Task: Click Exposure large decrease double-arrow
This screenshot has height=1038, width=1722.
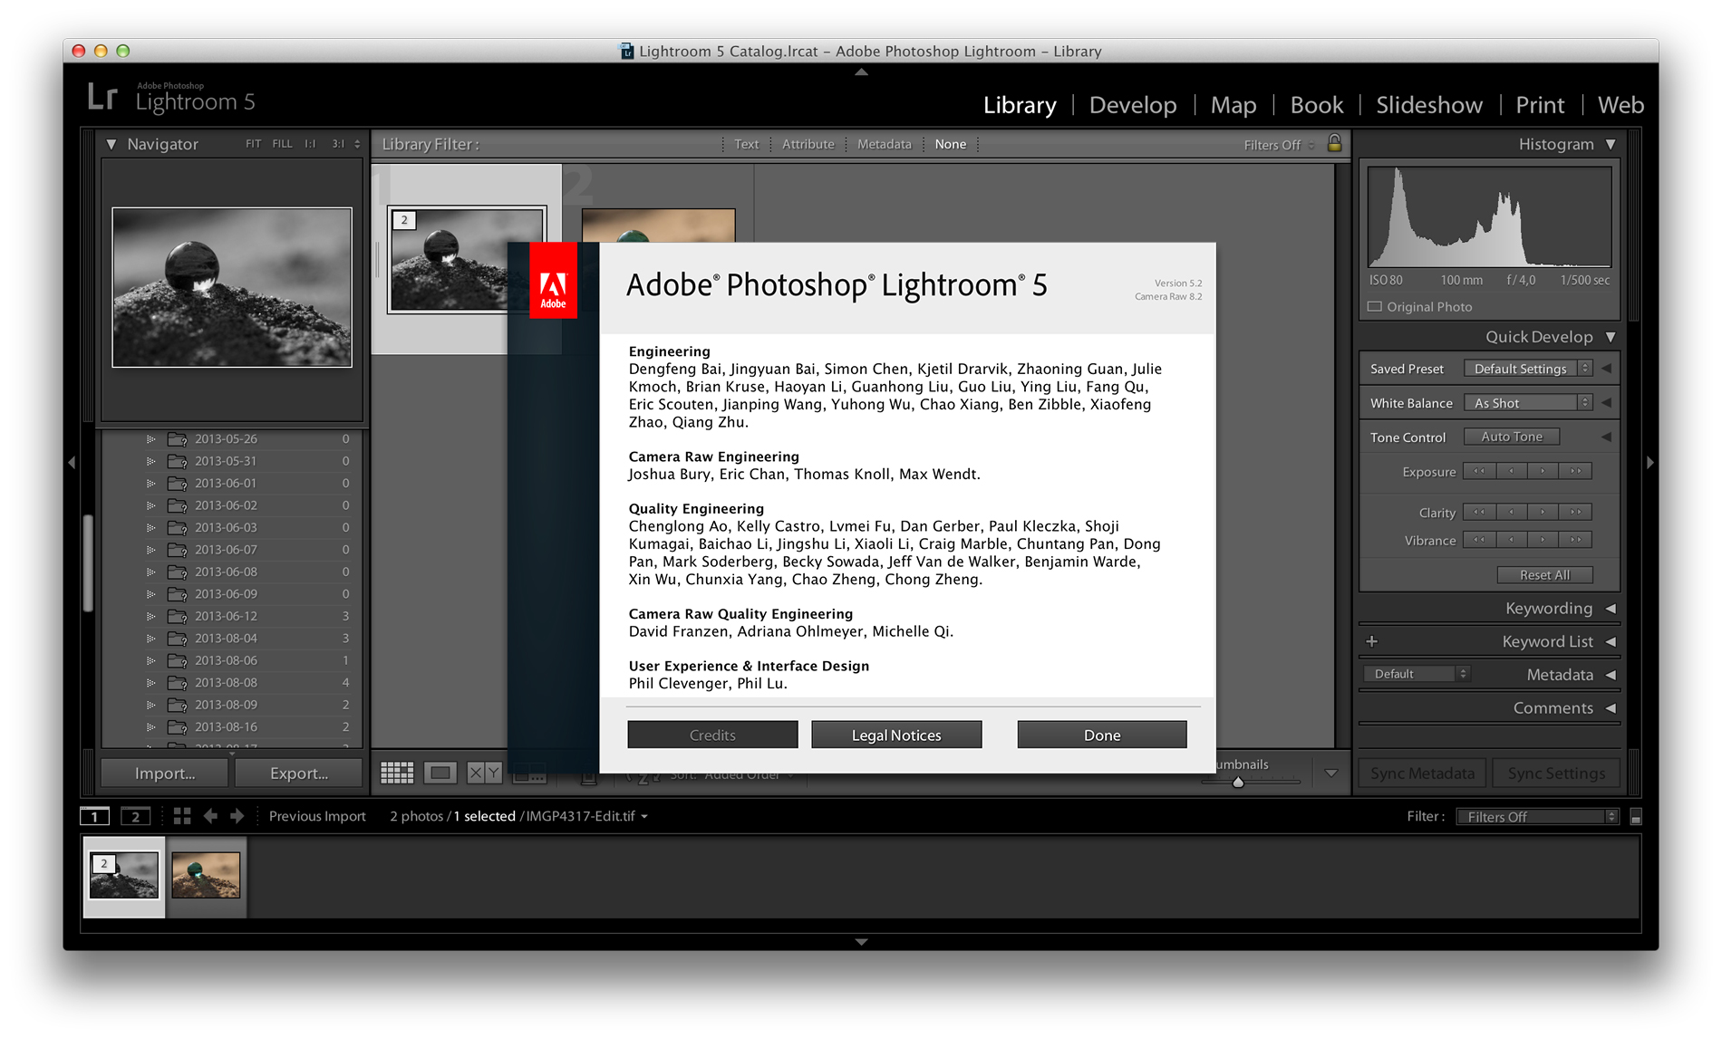Action: coord(1479,471)
